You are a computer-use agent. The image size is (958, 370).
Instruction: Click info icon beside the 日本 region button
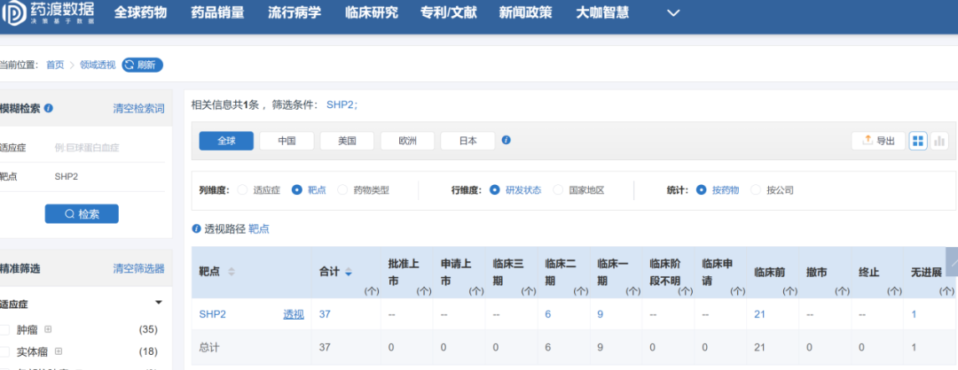tap(506, 140)
